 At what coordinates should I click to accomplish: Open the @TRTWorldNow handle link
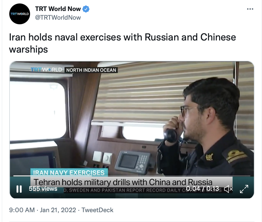[x=58, y=18]
